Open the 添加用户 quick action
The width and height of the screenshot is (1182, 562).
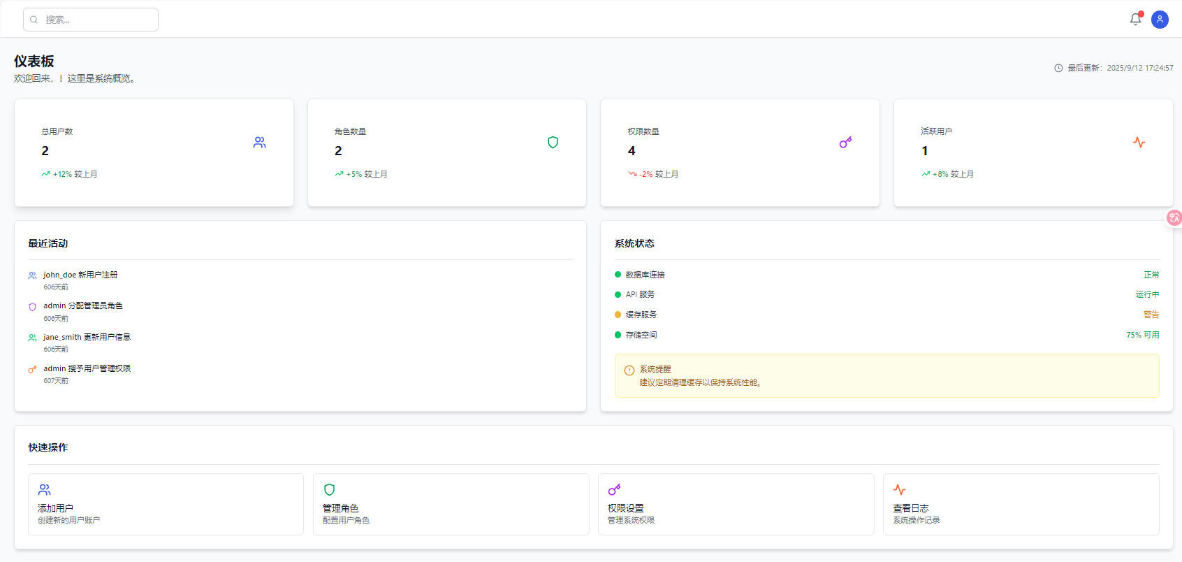tap(166, 504)
